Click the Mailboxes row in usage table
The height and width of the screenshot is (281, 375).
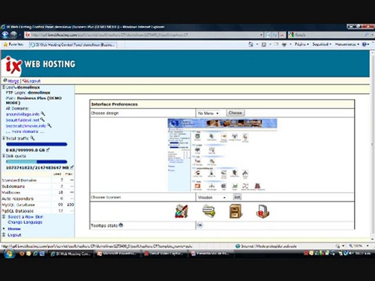pyautogui.click(x=38, y=192)
